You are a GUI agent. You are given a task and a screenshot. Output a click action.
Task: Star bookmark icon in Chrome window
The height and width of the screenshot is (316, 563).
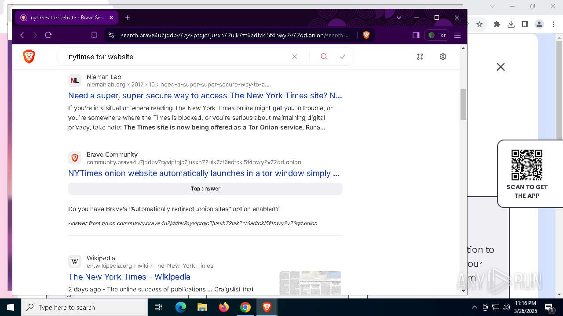[479, 24]
